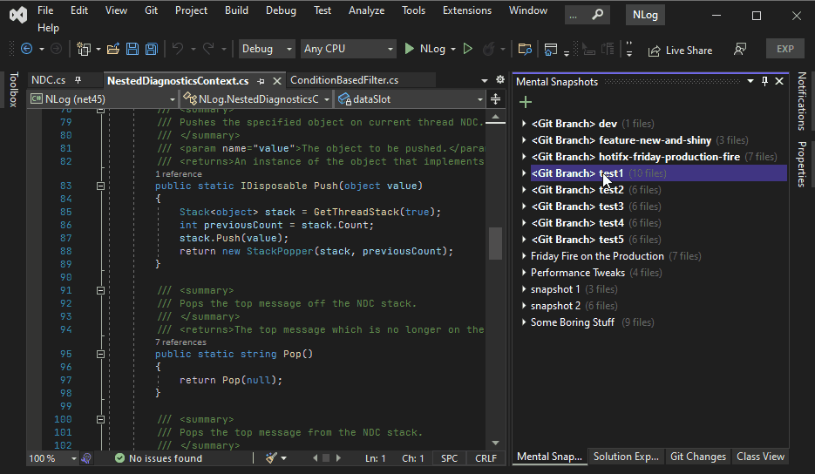Click the navigate backward arrow icon

coord(26,49)
